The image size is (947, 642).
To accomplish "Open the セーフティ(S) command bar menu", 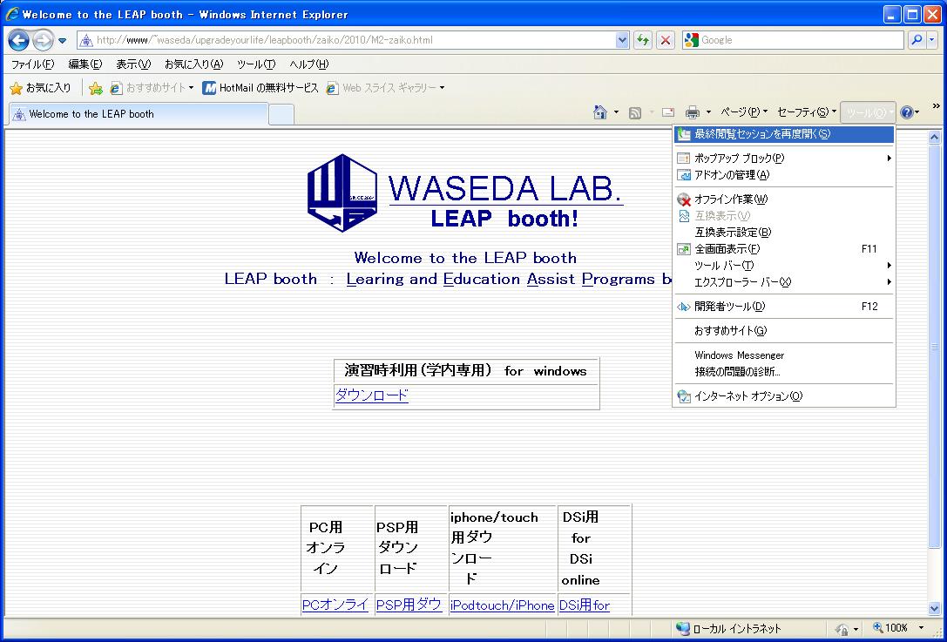I will click(807, 112).
